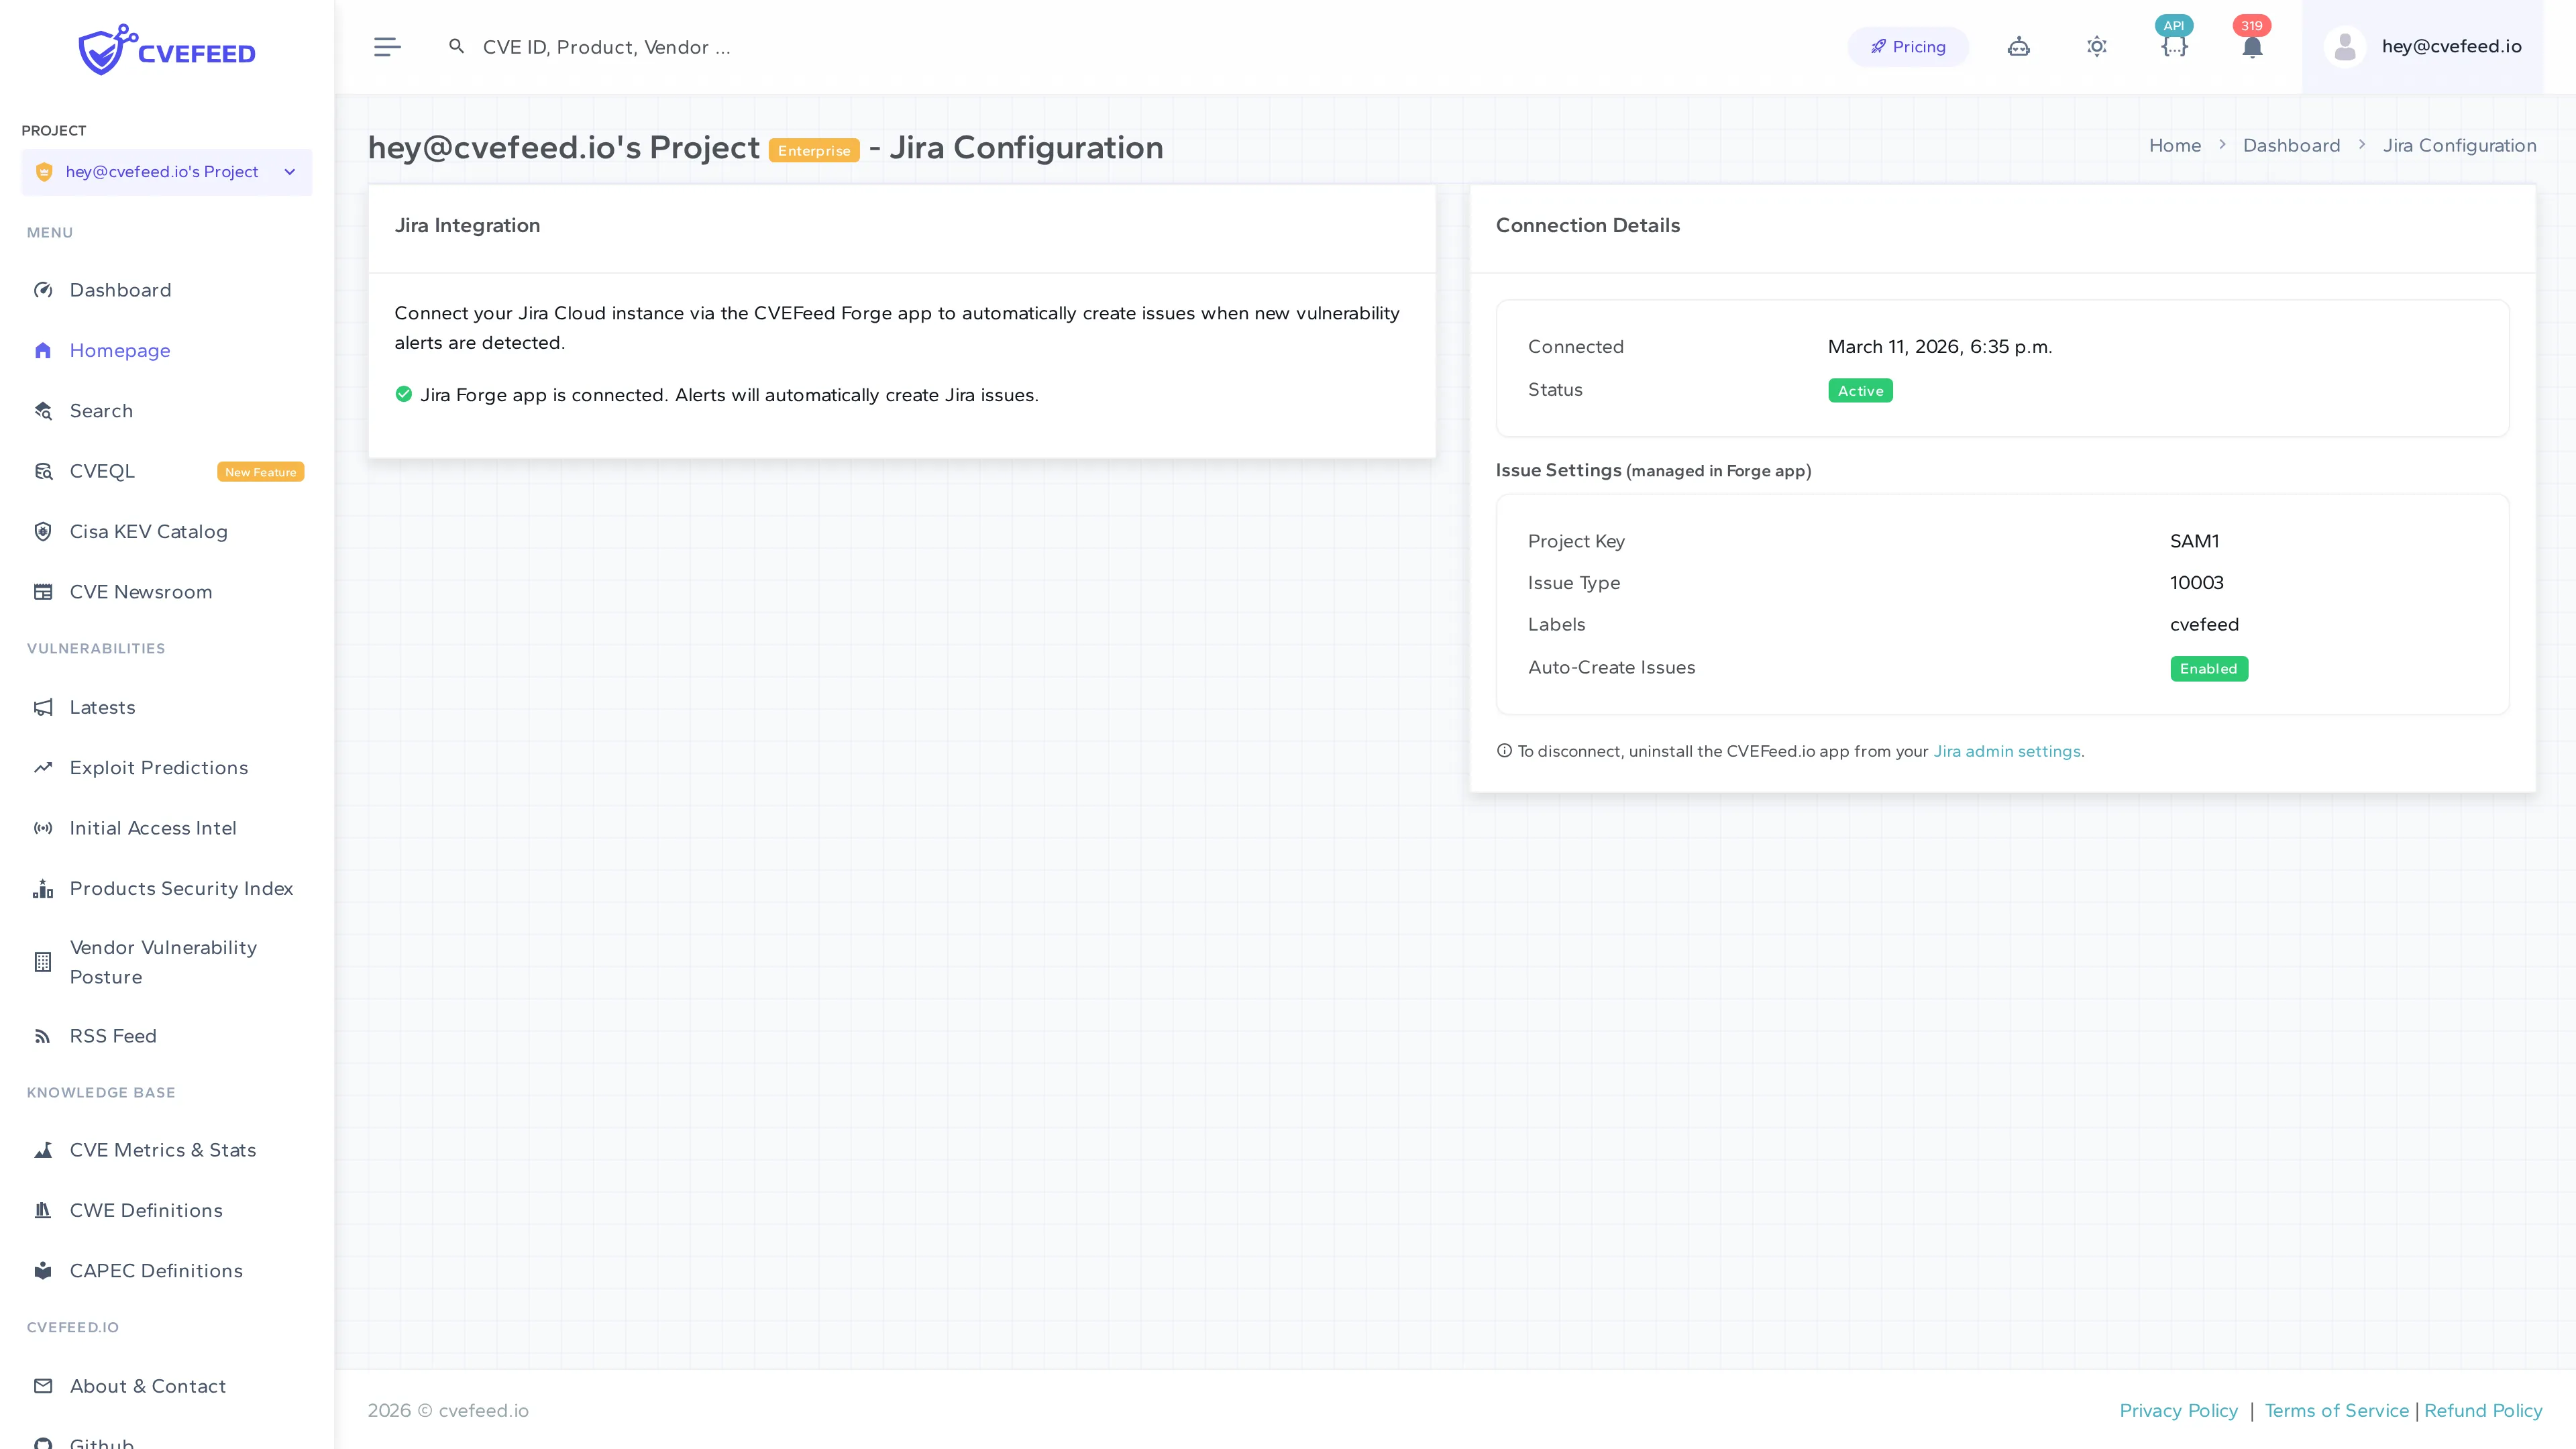Toggle the theme with the sun icon
Viewport: 2576px width, 1449px height.
point(2096,46)
